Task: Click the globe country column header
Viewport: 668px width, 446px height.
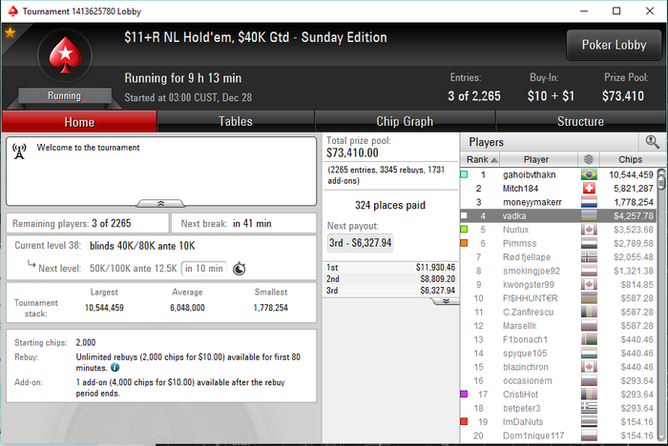Action: click(589, 159)
